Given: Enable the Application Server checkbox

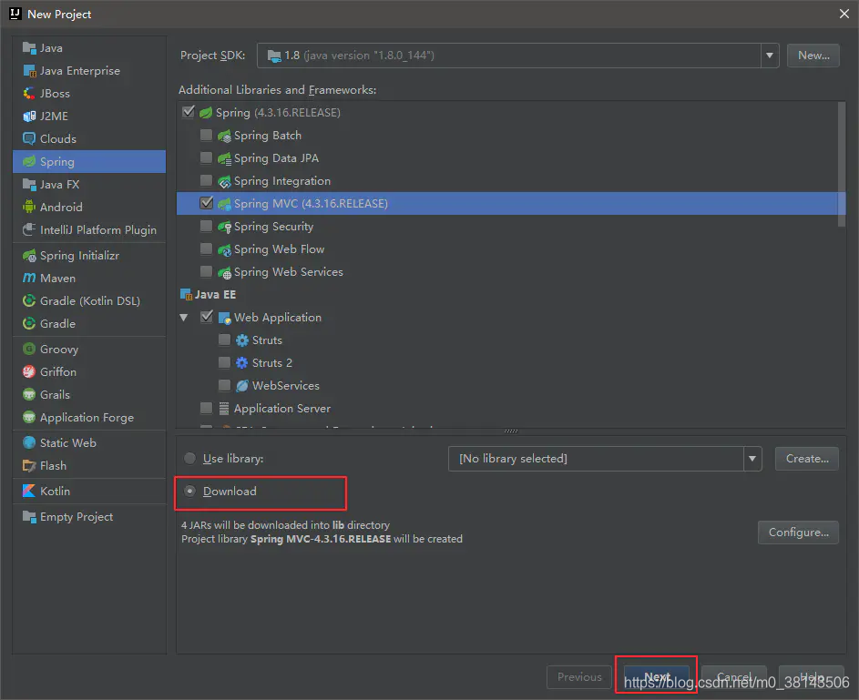Looking at the screenshot, I should pyautogui.click(x=207, y=409).
